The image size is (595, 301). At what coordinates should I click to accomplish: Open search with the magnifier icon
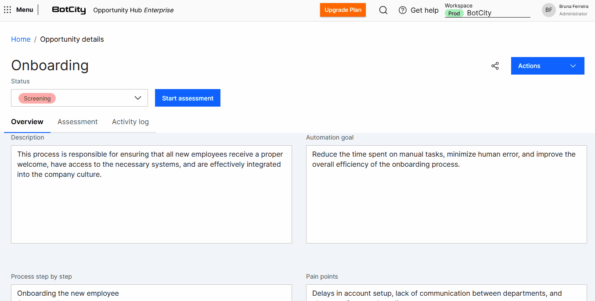[383, 10]
